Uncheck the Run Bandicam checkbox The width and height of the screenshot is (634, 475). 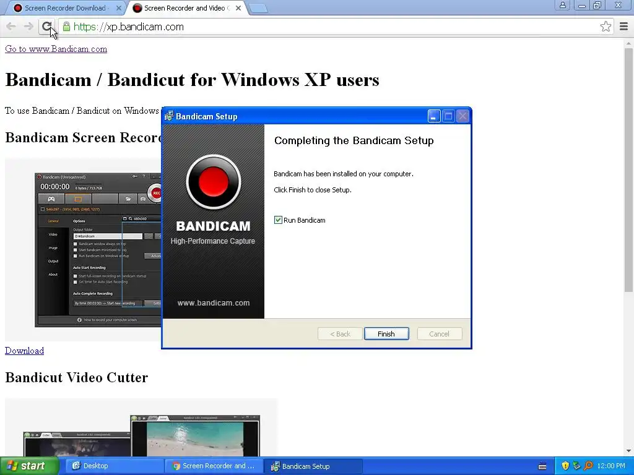click(278, 220)
